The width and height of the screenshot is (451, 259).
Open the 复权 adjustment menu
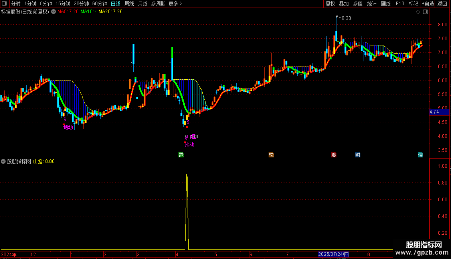[330, 4]
